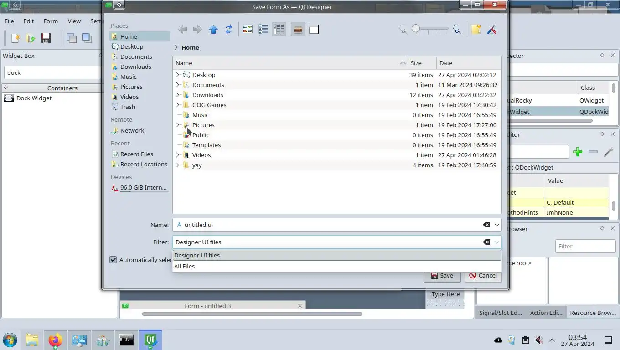Switch to detailed tree view mode

[279, 29]
